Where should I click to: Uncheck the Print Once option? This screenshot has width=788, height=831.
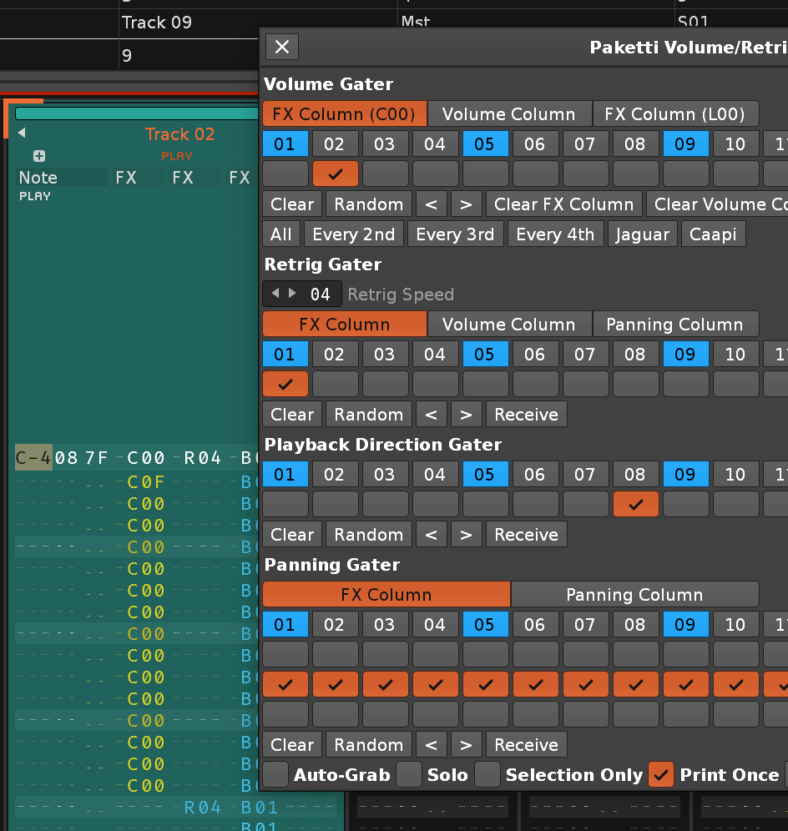click(x=661, y=775)
